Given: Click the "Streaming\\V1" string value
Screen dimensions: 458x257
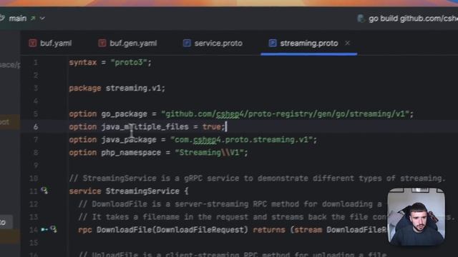Looking at the screenshot, I should click(x=209, y=153).
